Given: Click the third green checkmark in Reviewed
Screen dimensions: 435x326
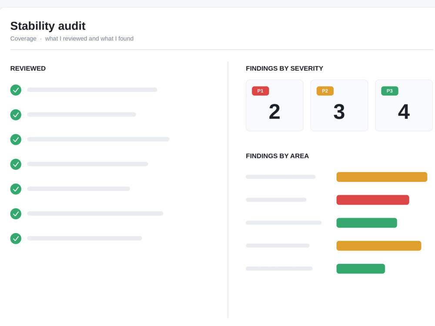Looking at the screenshot, I should click(16, 140).
